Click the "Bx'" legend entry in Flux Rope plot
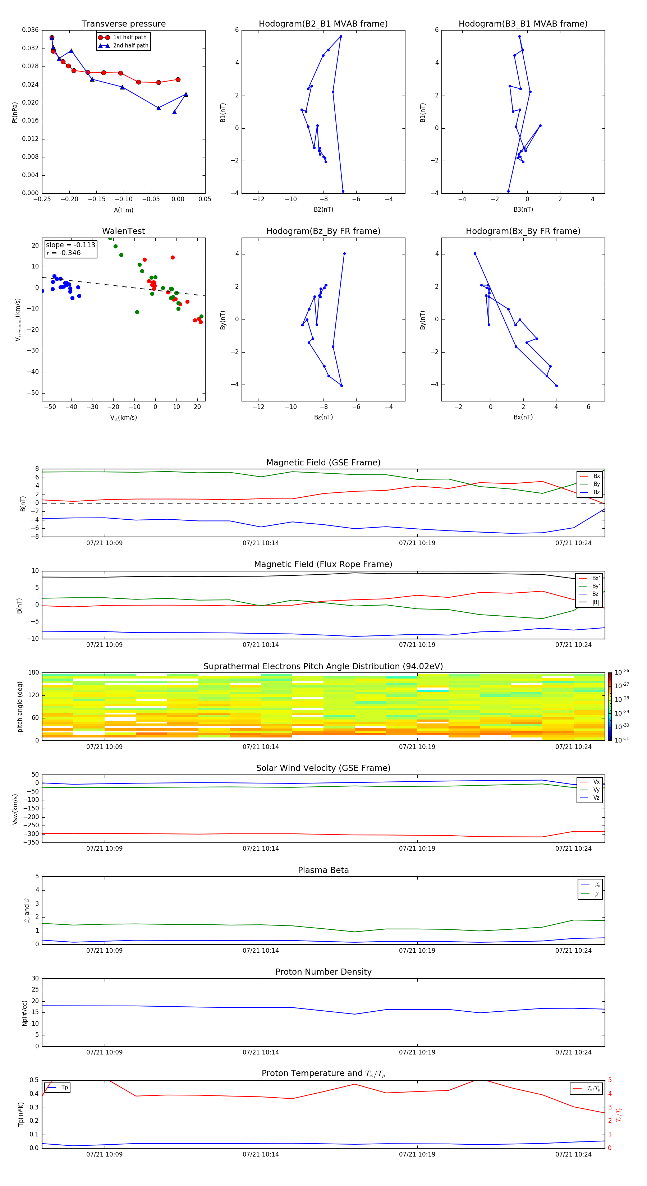Image resolution: width=647 pixels, height=1186 pixels. click(589, 578)
